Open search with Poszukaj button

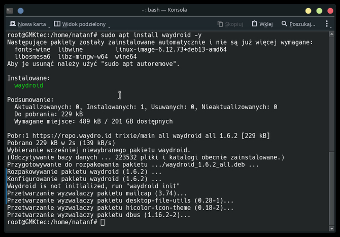tap(298, 24)
